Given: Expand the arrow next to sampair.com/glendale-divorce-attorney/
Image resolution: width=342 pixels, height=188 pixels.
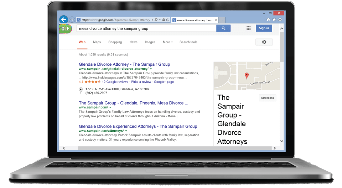Looking at the screenshot, I should (x=151, y=69).
